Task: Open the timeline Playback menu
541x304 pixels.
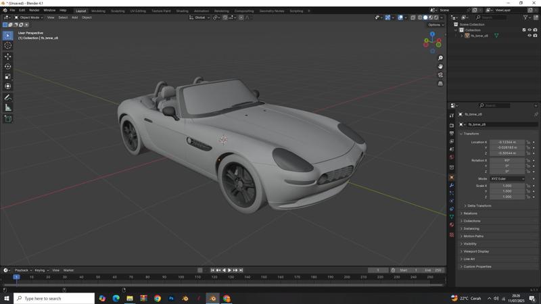Action: click(23, 270)
